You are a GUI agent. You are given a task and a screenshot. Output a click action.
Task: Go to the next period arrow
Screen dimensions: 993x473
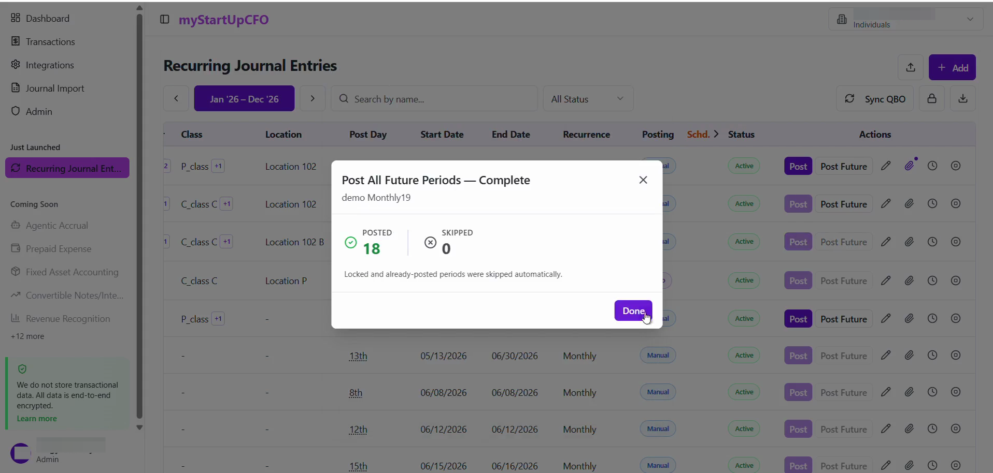tap(313, 98)
